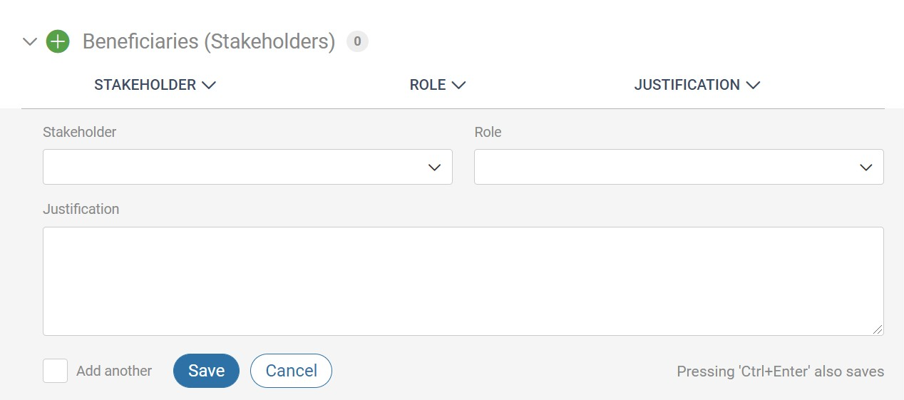Open the Role dropdown list
904x400 pixels.
(x=679, y=167)
